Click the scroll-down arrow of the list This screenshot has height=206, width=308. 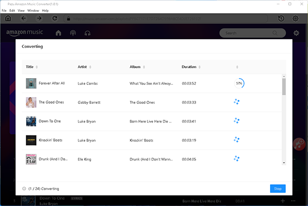(284, 162)
